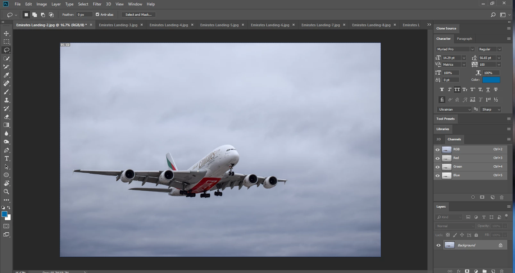Toggle Anti-alias checkbox
The height and width of the screenshot is (273, 515).
pos(97,14)
